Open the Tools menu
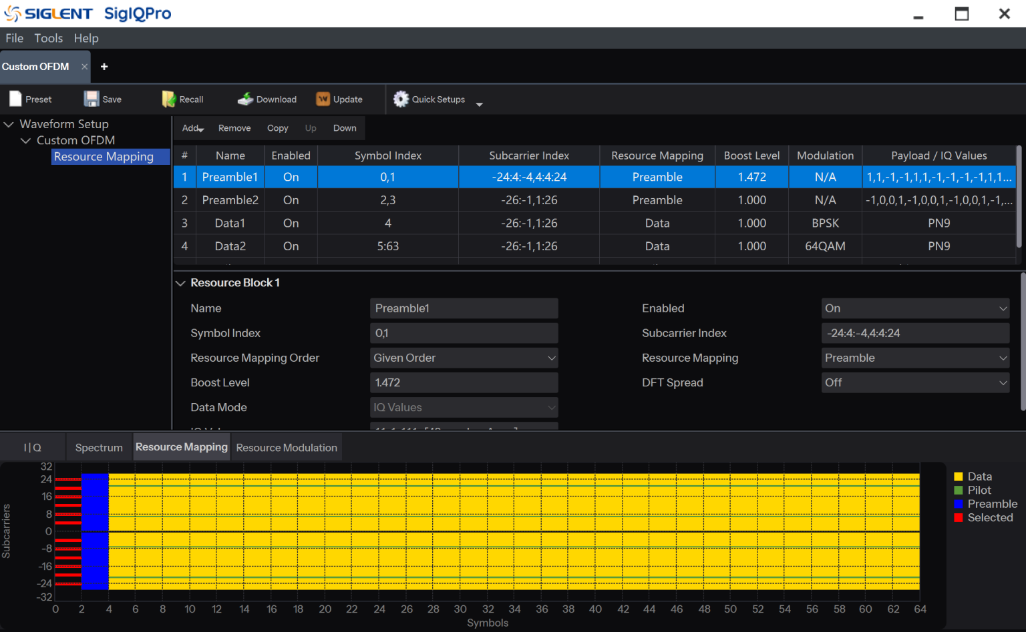The image size is (1026, 632). (x=48, y=38)
